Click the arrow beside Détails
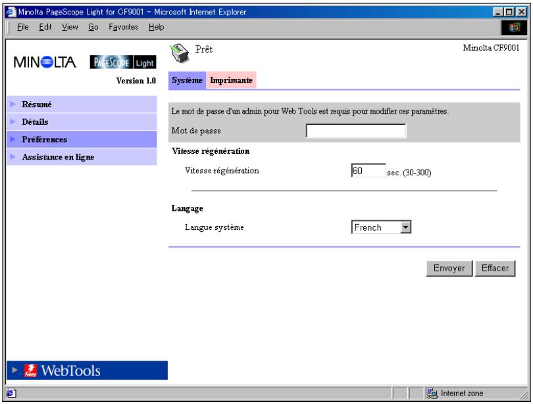This screenshot has height=404, width=533. click(x=13, y=122)
